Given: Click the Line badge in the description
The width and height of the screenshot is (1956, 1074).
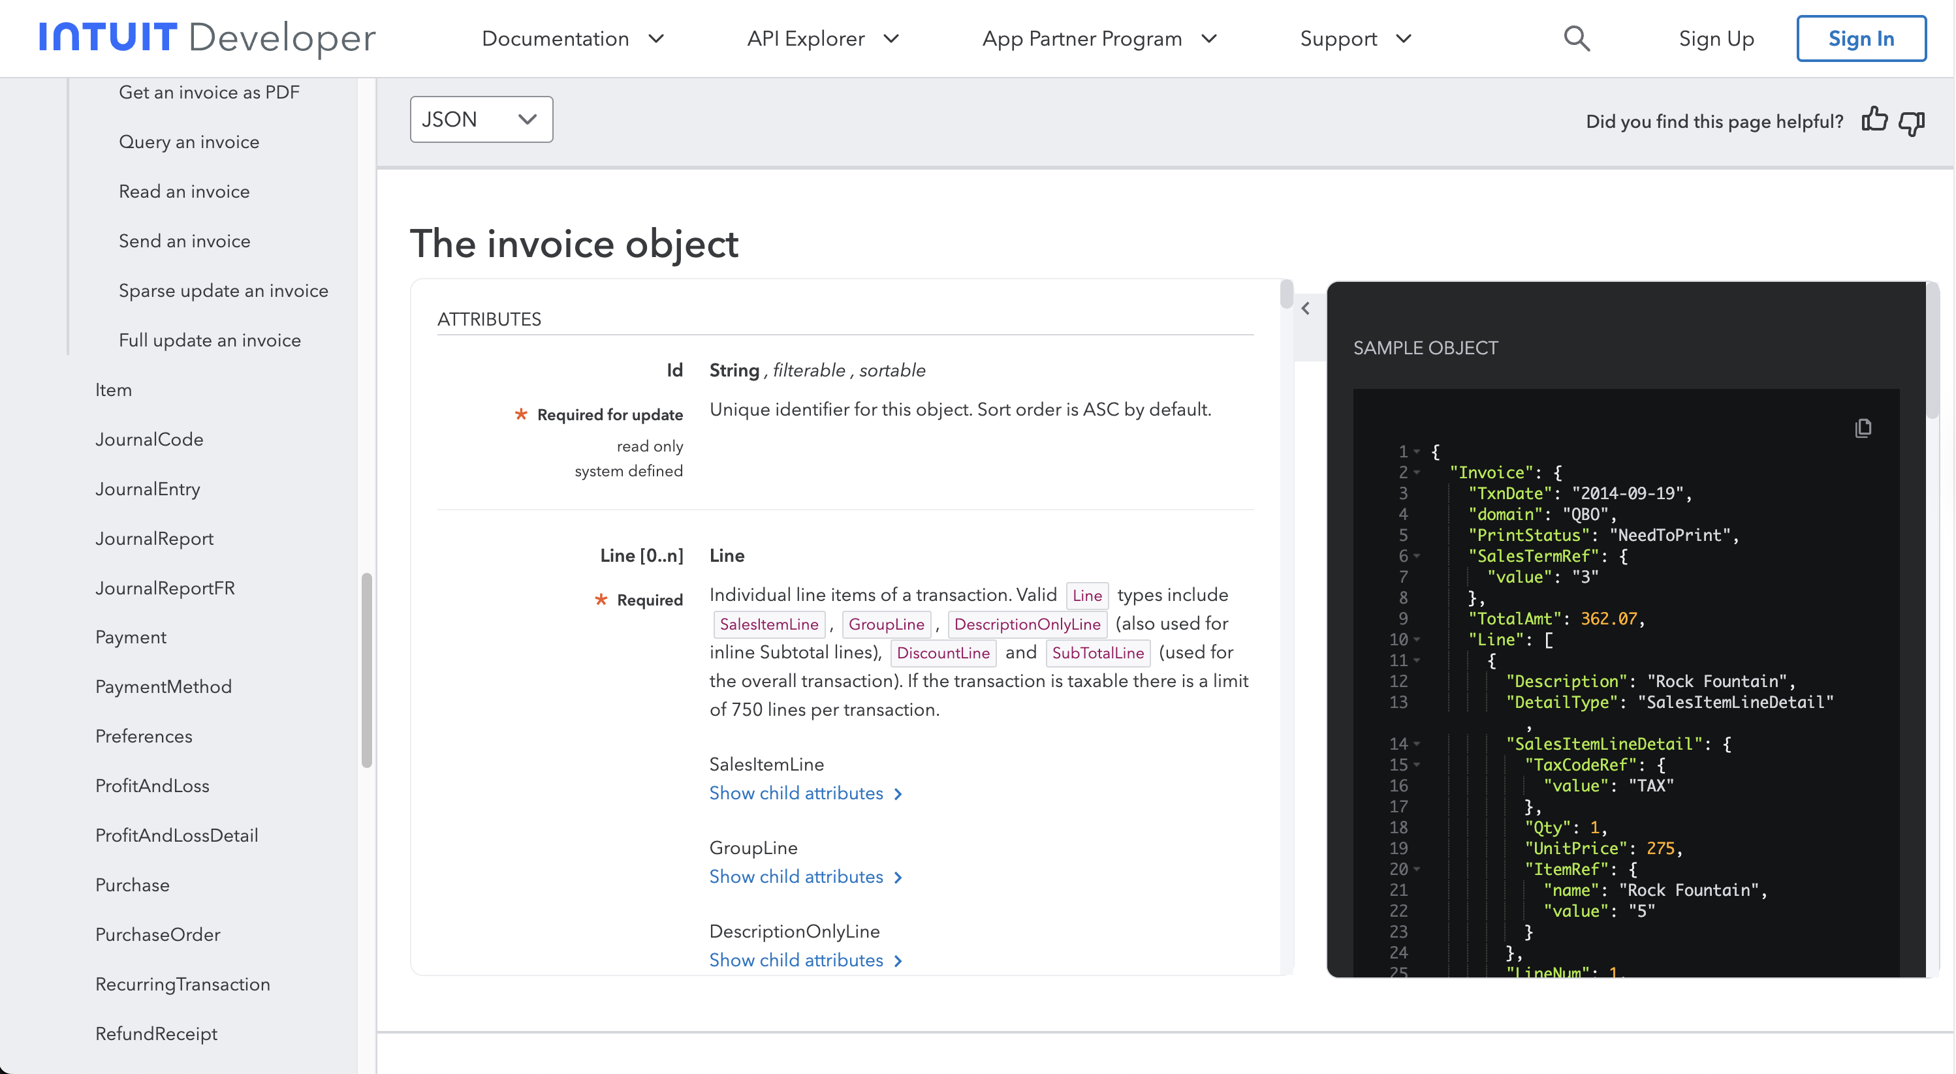Looking at the screenshot, I should tap(1086, 595).
